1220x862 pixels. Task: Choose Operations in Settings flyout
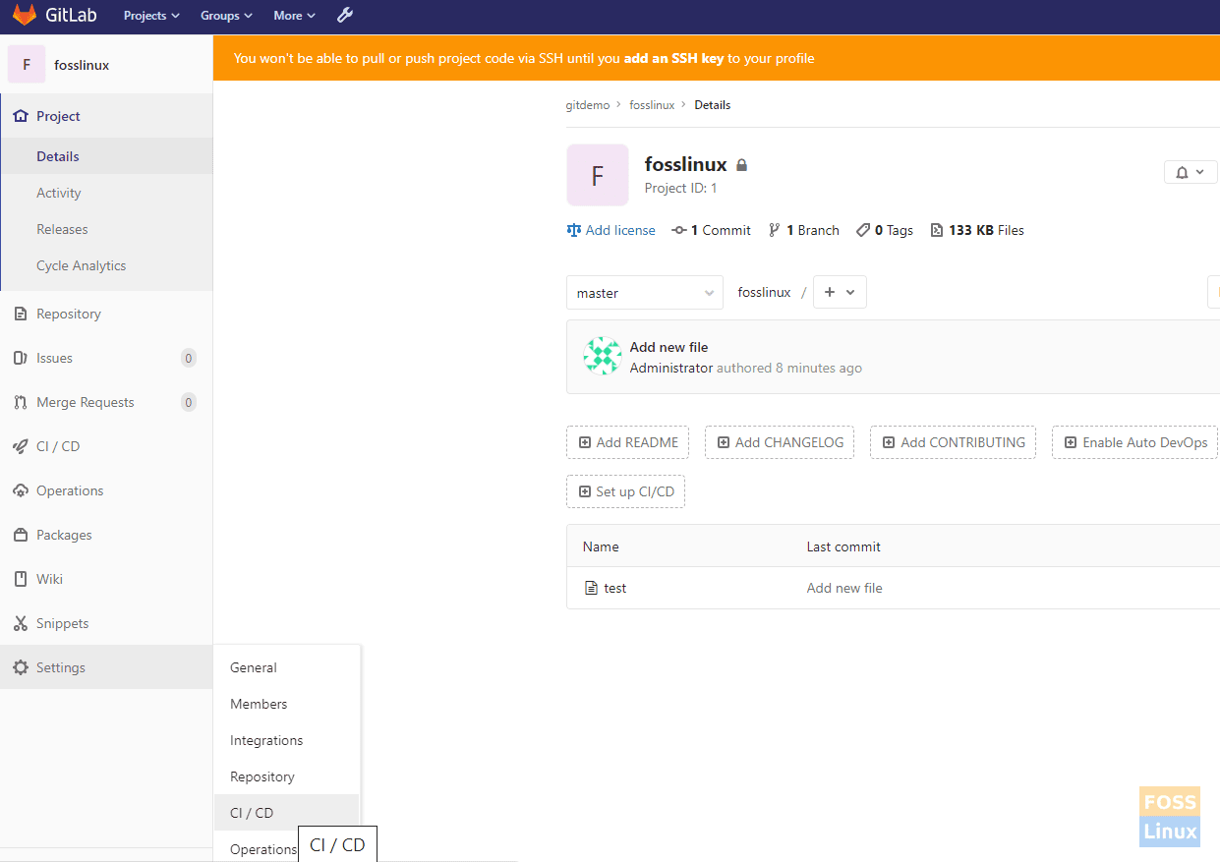pyautogui.click(x=263, y=849)
